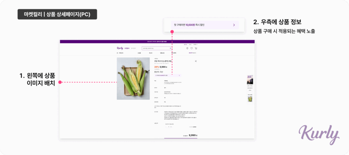Click the sidebar promotional banner image

tap(250, 80)
